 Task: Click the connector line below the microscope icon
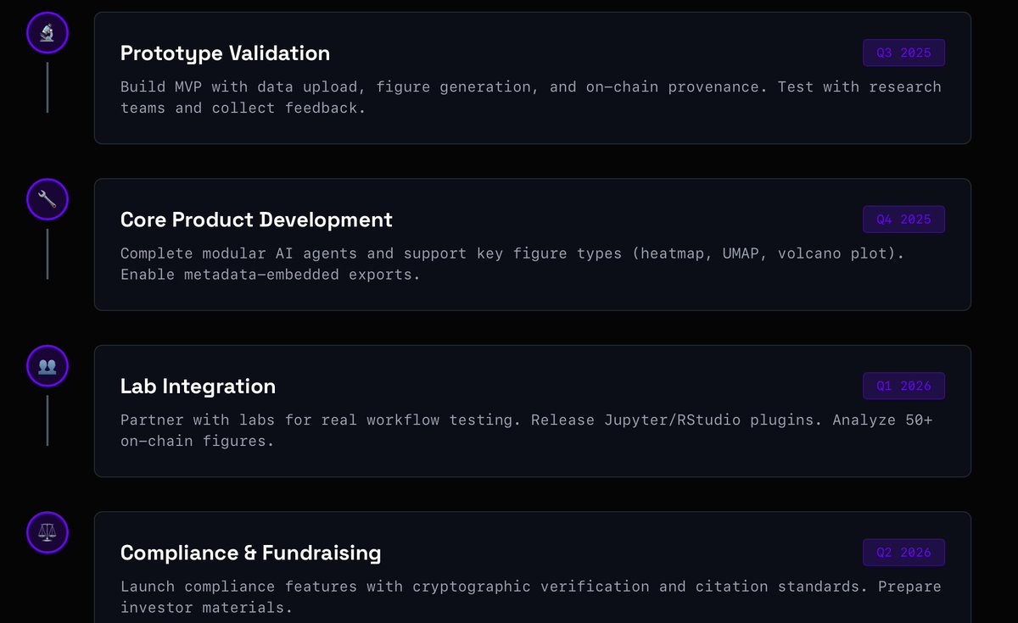click(x=48, y=87)
